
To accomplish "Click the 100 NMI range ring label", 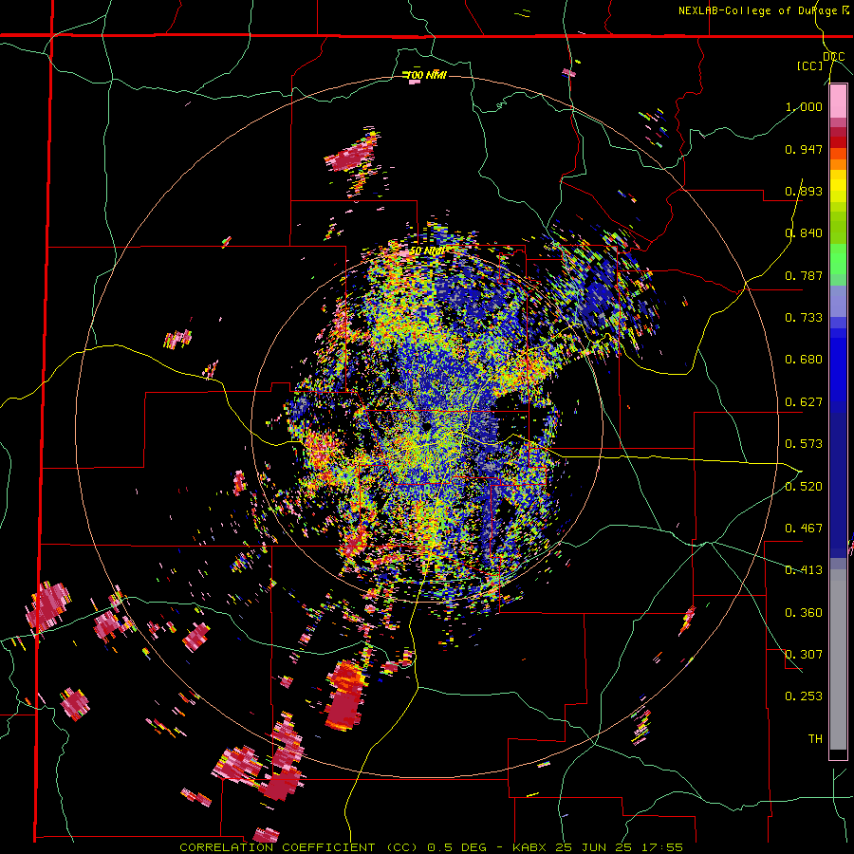I will [x=428, y=75].
